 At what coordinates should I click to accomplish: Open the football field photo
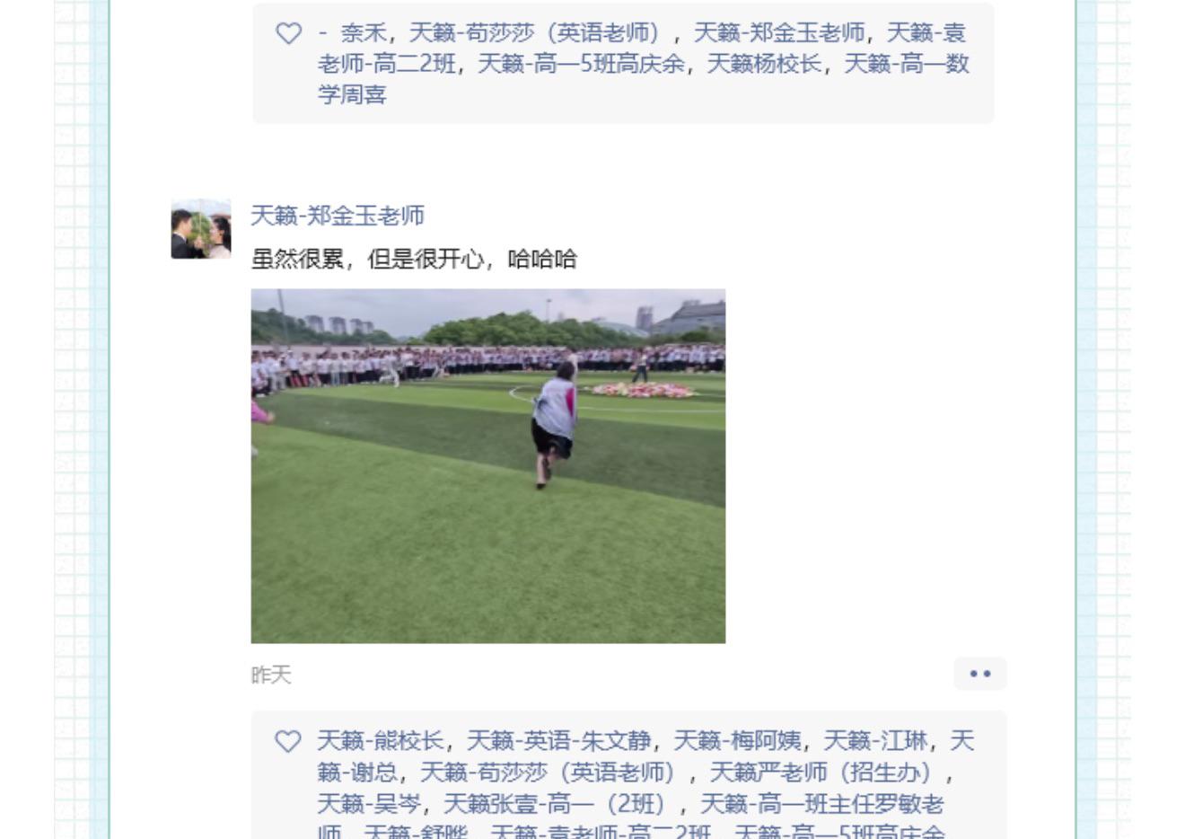(x=488, y=466)
